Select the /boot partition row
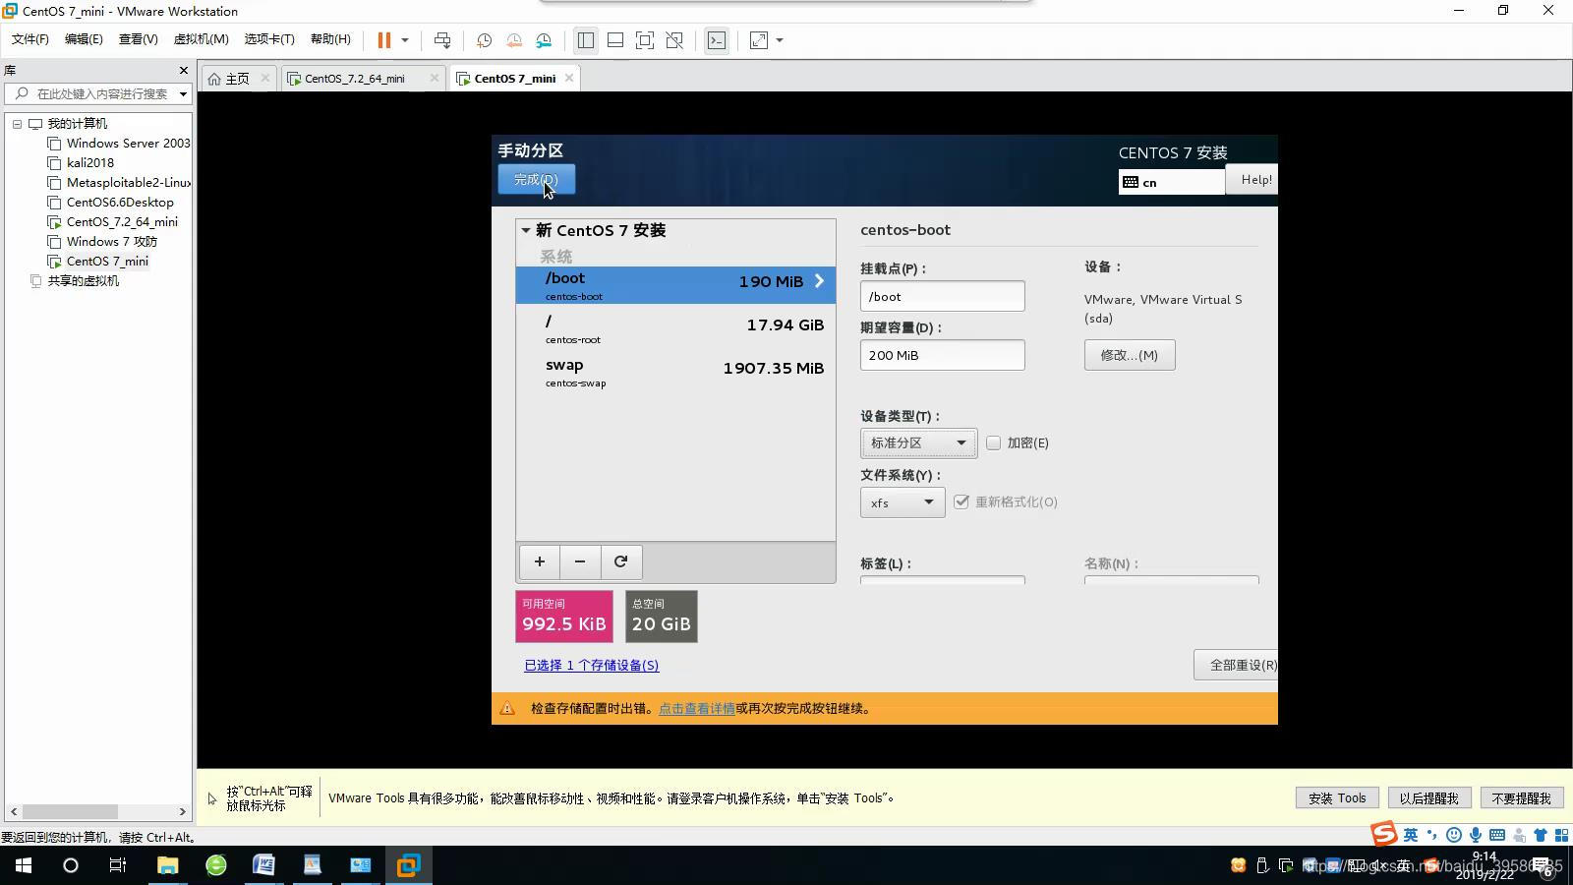Screen dimensions: 1573x885 [x=675, y=284]
